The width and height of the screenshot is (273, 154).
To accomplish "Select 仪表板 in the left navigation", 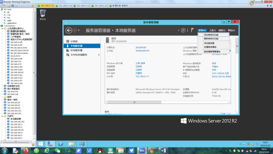I will coord(82,41).
